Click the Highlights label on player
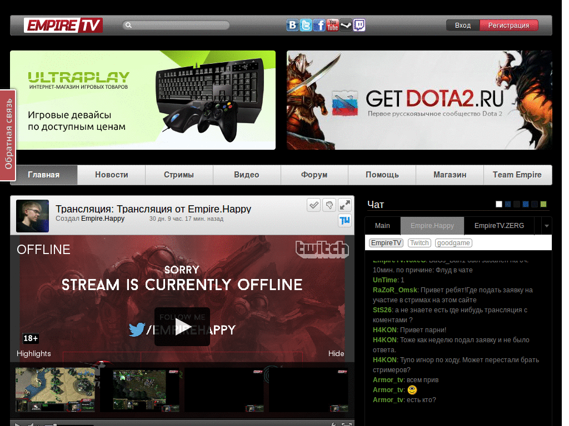The image size is (569, 426). coord(34,353)
